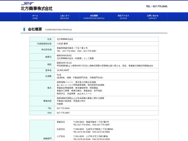Click the 資本金 row label
The image size is (188, 141).
pos(49,70)
